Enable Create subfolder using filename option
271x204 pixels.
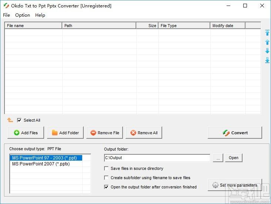pos(106,178)
